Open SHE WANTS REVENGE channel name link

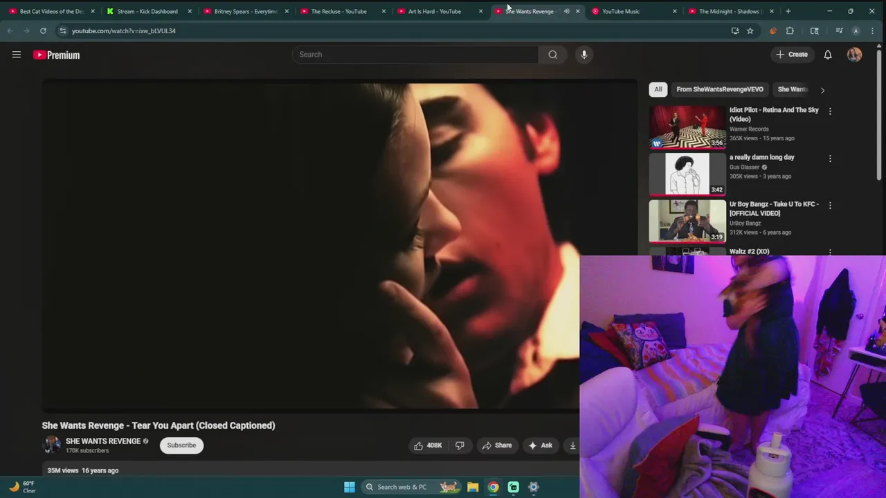coord(103,441)
